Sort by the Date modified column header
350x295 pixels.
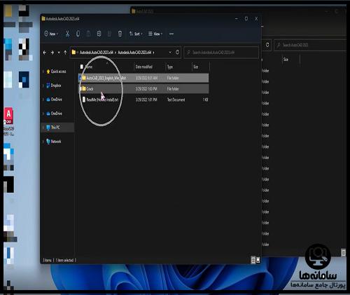coord(144,67)
